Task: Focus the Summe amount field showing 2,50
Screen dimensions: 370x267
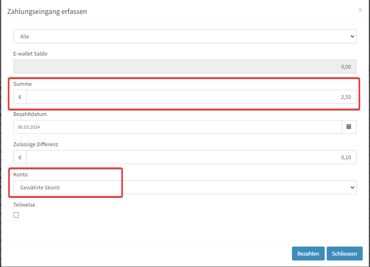Action: tap(191, 97)
